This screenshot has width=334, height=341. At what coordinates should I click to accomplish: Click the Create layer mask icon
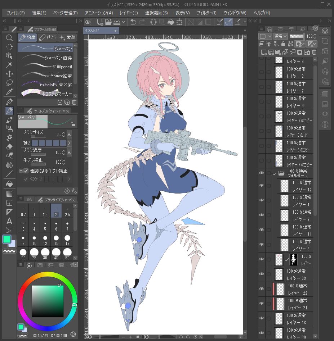pos(300,52)
